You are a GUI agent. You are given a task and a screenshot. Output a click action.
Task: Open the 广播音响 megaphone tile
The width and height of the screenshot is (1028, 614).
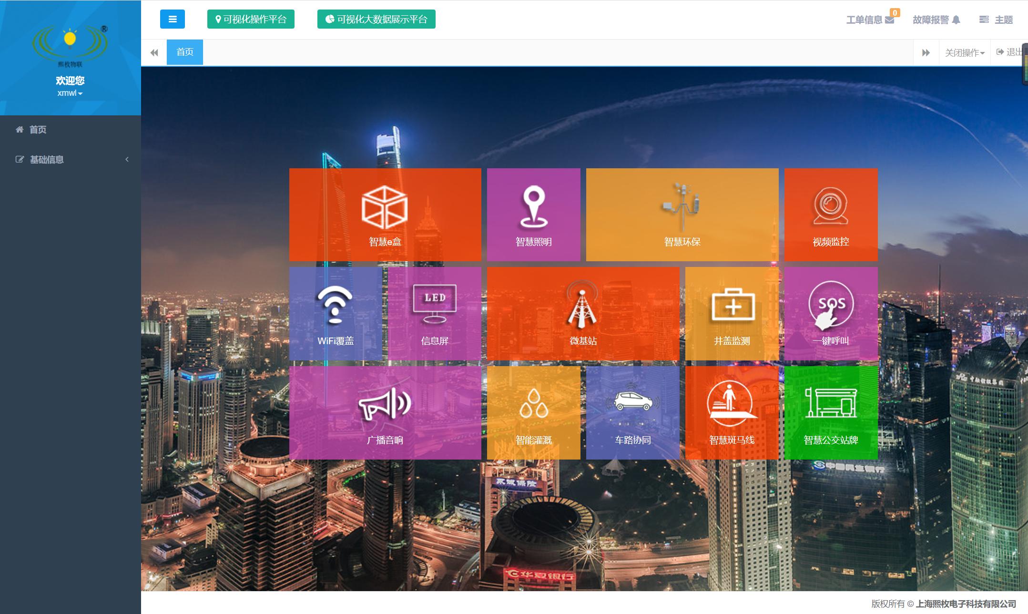385,412
